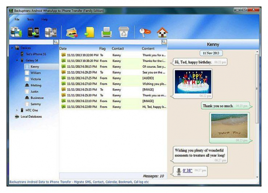
Task: Sort messages by Flag column header
Action: tap(102, 49)
